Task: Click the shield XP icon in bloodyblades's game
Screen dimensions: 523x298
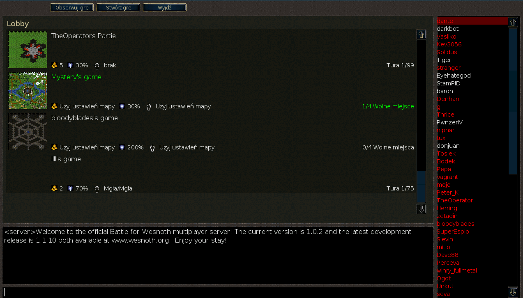Action: pyautogui.click(x=122, y=147)
